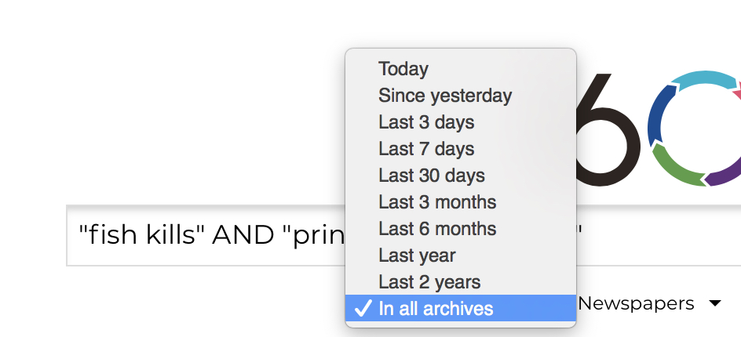
Task: Pick "Last 6 months" menu entry
Action: pos(437,229)
